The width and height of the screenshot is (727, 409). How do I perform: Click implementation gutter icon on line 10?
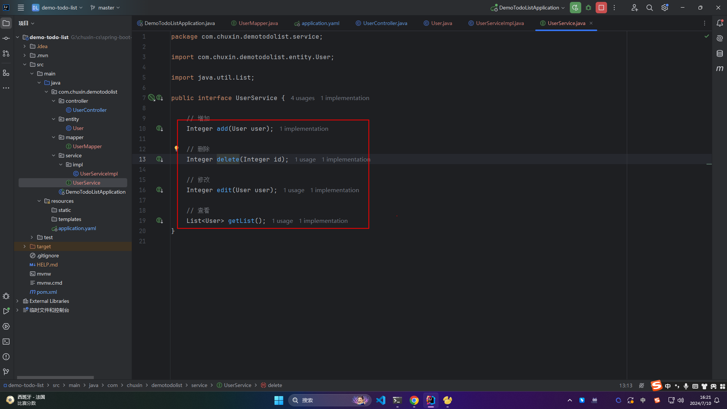pos(160,128)
